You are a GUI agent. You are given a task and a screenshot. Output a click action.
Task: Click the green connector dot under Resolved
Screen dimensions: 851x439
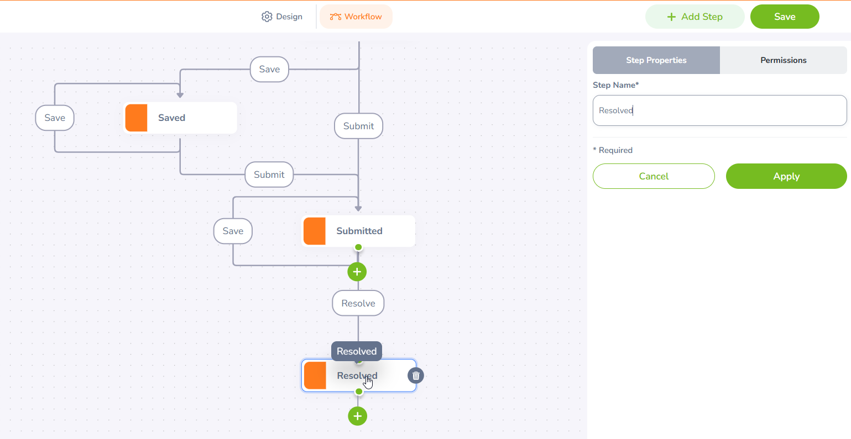coord(359,392)
